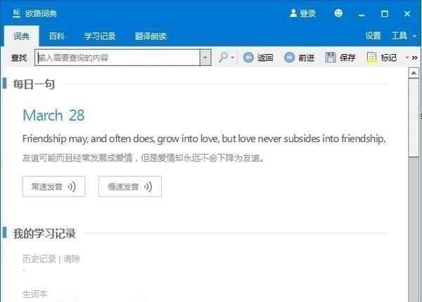The height and width of the screenshot is (302, 422).
Task: Click the 前进 forward arrow icon
Action: point(290,58)
